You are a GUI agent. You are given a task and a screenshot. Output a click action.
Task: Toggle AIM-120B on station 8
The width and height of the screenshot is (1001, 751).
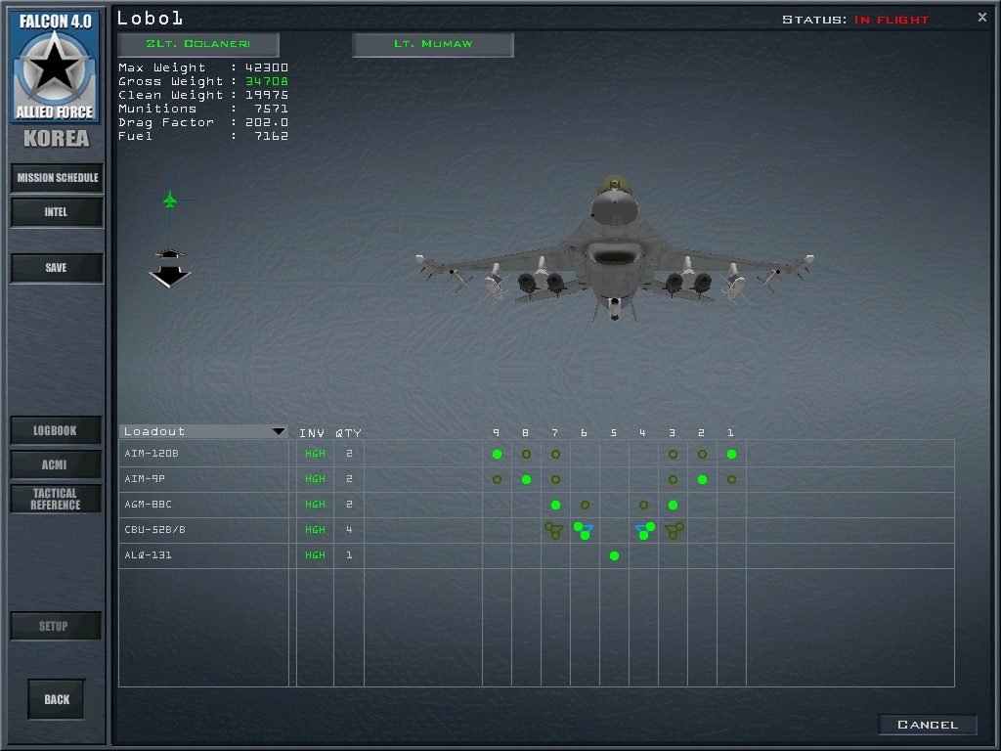point(526,454)
